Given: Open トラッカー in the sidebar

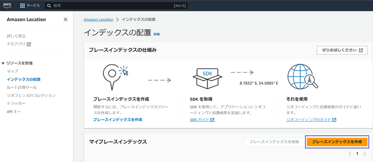Looking at the screenshot, I should pyautogui.click(x=16, y=103).
